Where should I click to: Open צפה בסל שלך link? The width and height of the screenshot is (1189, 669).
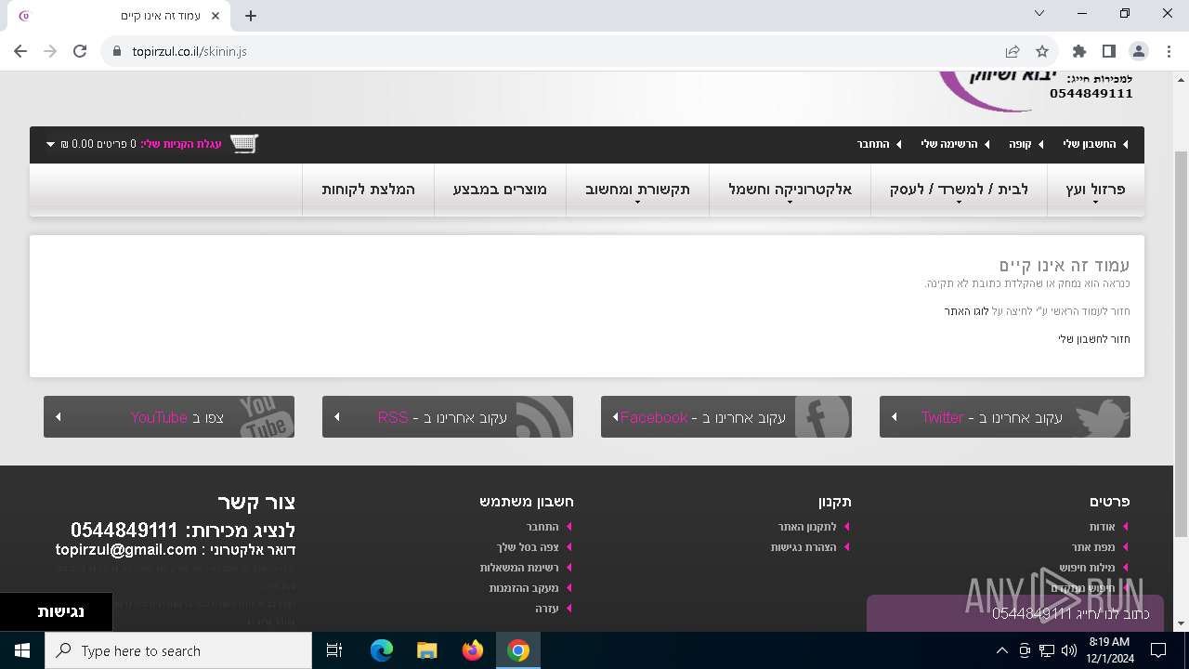pyautogui.click(x=528, y=547)
